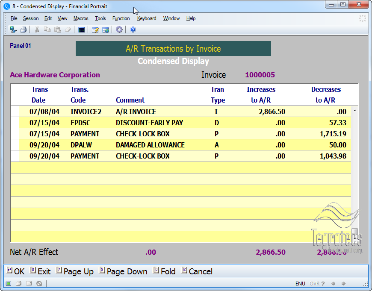Click the blue help question mark icon
Image resolution: width=372 pixels, height=291 pixels.
[133, 29]
